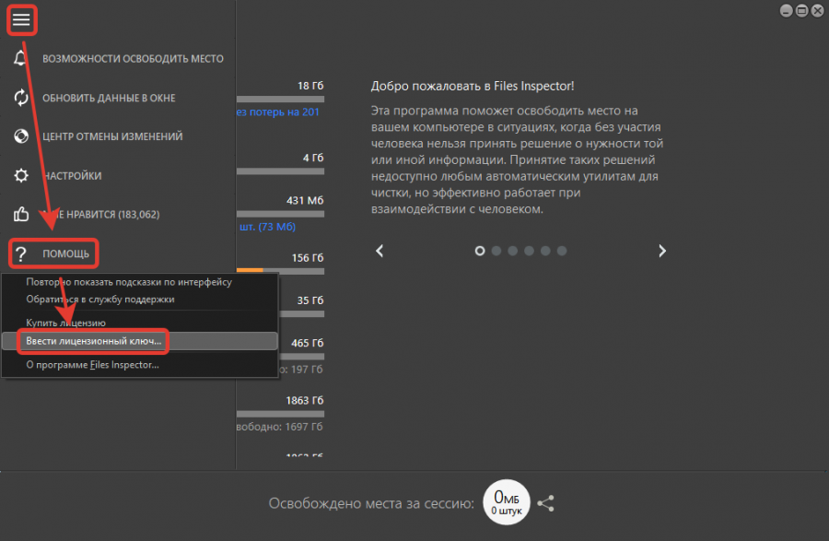Click the 4 Гб size value

click(313, 158)
